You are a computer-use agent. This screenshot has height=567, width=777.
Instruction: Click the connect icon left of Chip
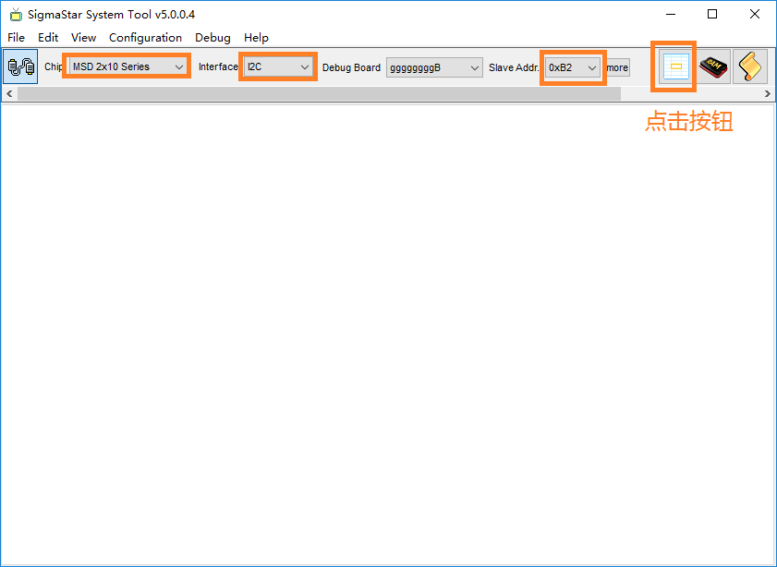click(20, 67)
